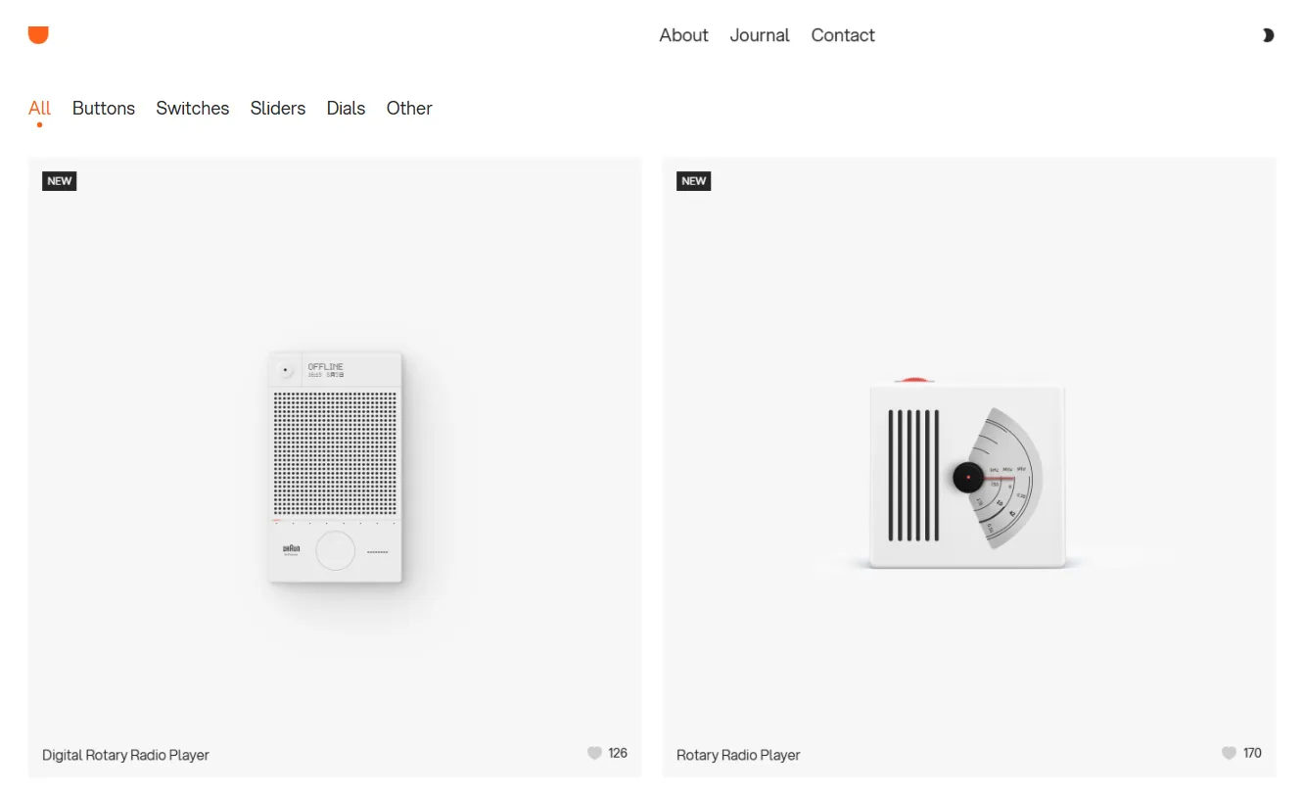Select the Other filter category
Image resolution: width=1304 pixels, height=793 pixels.
[x=409, y=109]
